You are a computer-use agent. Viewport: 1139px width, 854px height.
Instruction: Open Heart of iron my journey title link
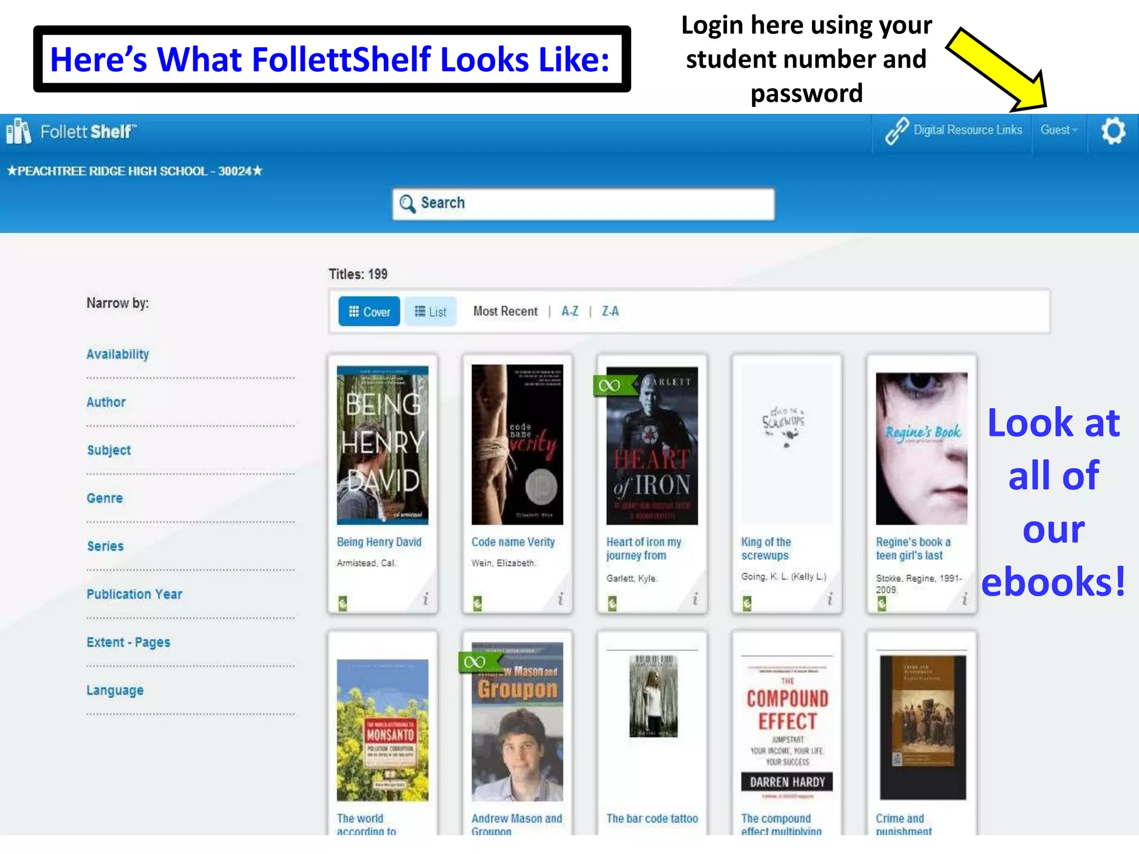tap(644, 549)
